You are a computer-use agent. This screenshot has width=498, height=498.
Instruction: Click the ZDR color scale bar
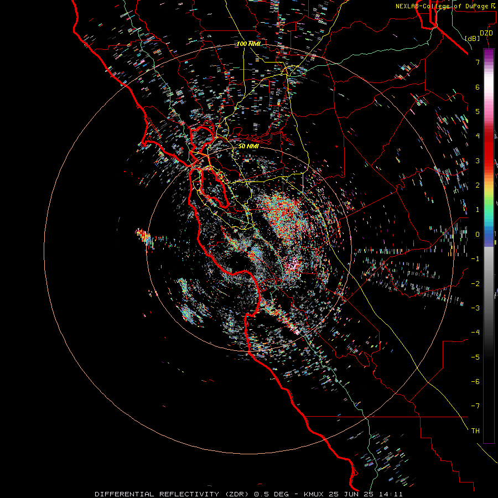pyautogui.click(x=489, y=246)
